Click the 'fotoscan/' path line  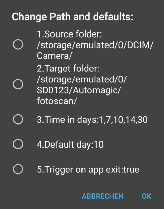click(57, 101)
